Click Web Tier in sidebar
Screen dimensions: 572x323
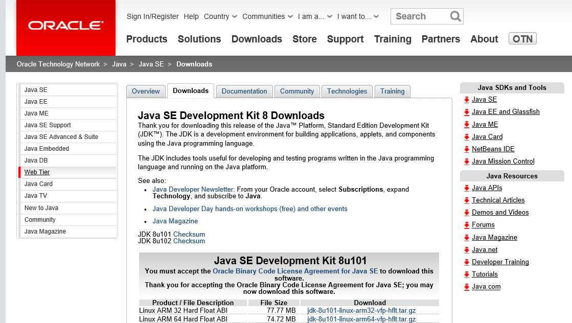68,172
